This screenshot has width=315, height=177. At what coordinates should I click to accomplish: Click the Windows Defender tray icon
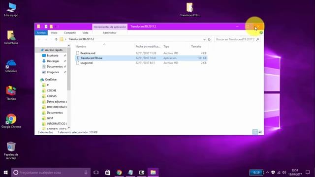[x=273, y=173]
